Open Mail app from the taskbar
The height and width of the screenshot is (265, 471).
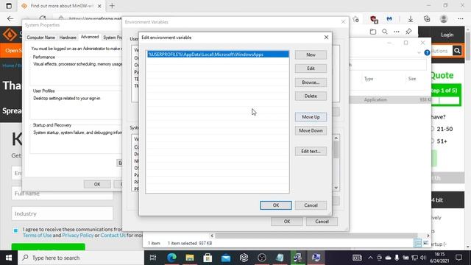tap(226, 258)
